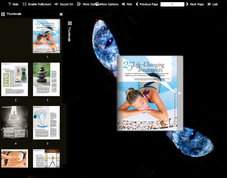
Task: Select the vertical Thumbnails tab label
Action: [x=69, y=34]
